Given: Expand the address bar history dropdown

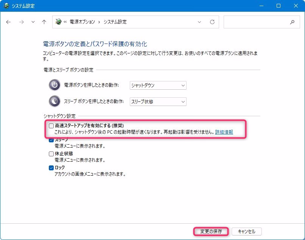Looking at the screenshot, I should [199, 22].
